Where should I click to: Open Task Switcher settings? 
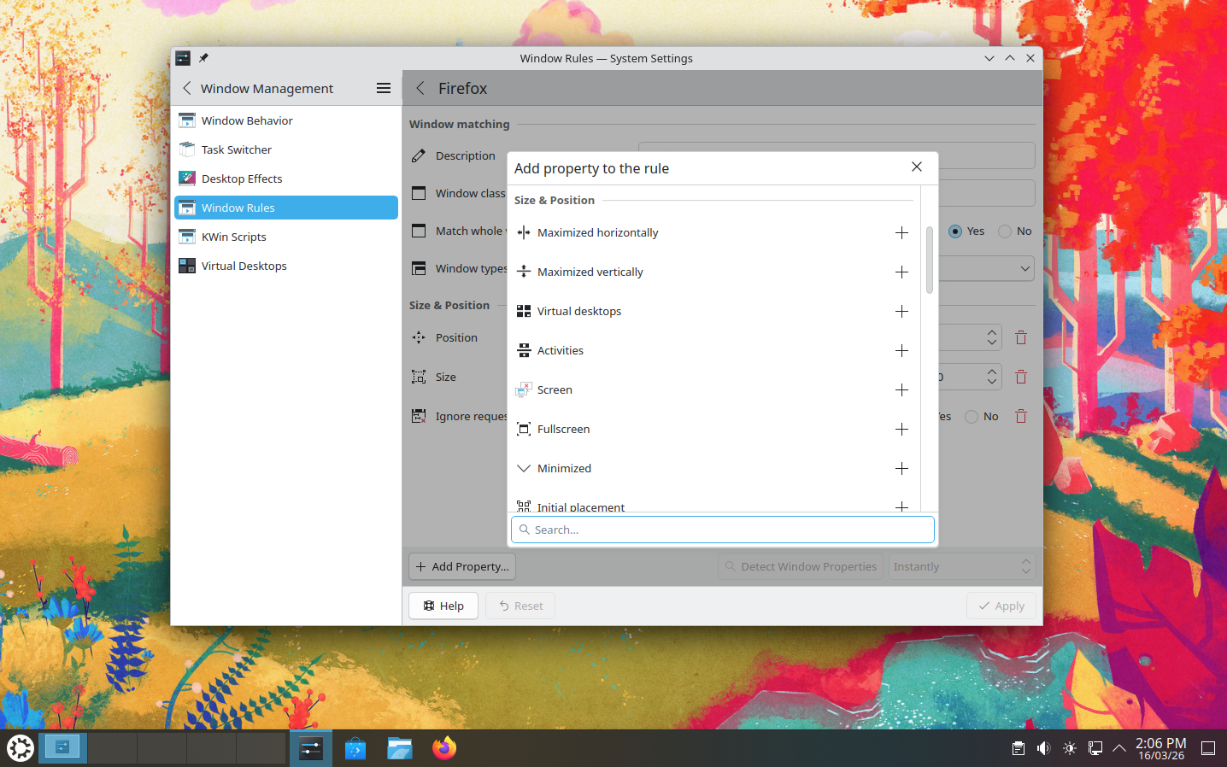(286, 149)
